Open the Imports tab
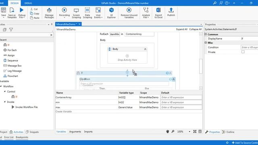 pyautogui.click(x=88, y=132)
